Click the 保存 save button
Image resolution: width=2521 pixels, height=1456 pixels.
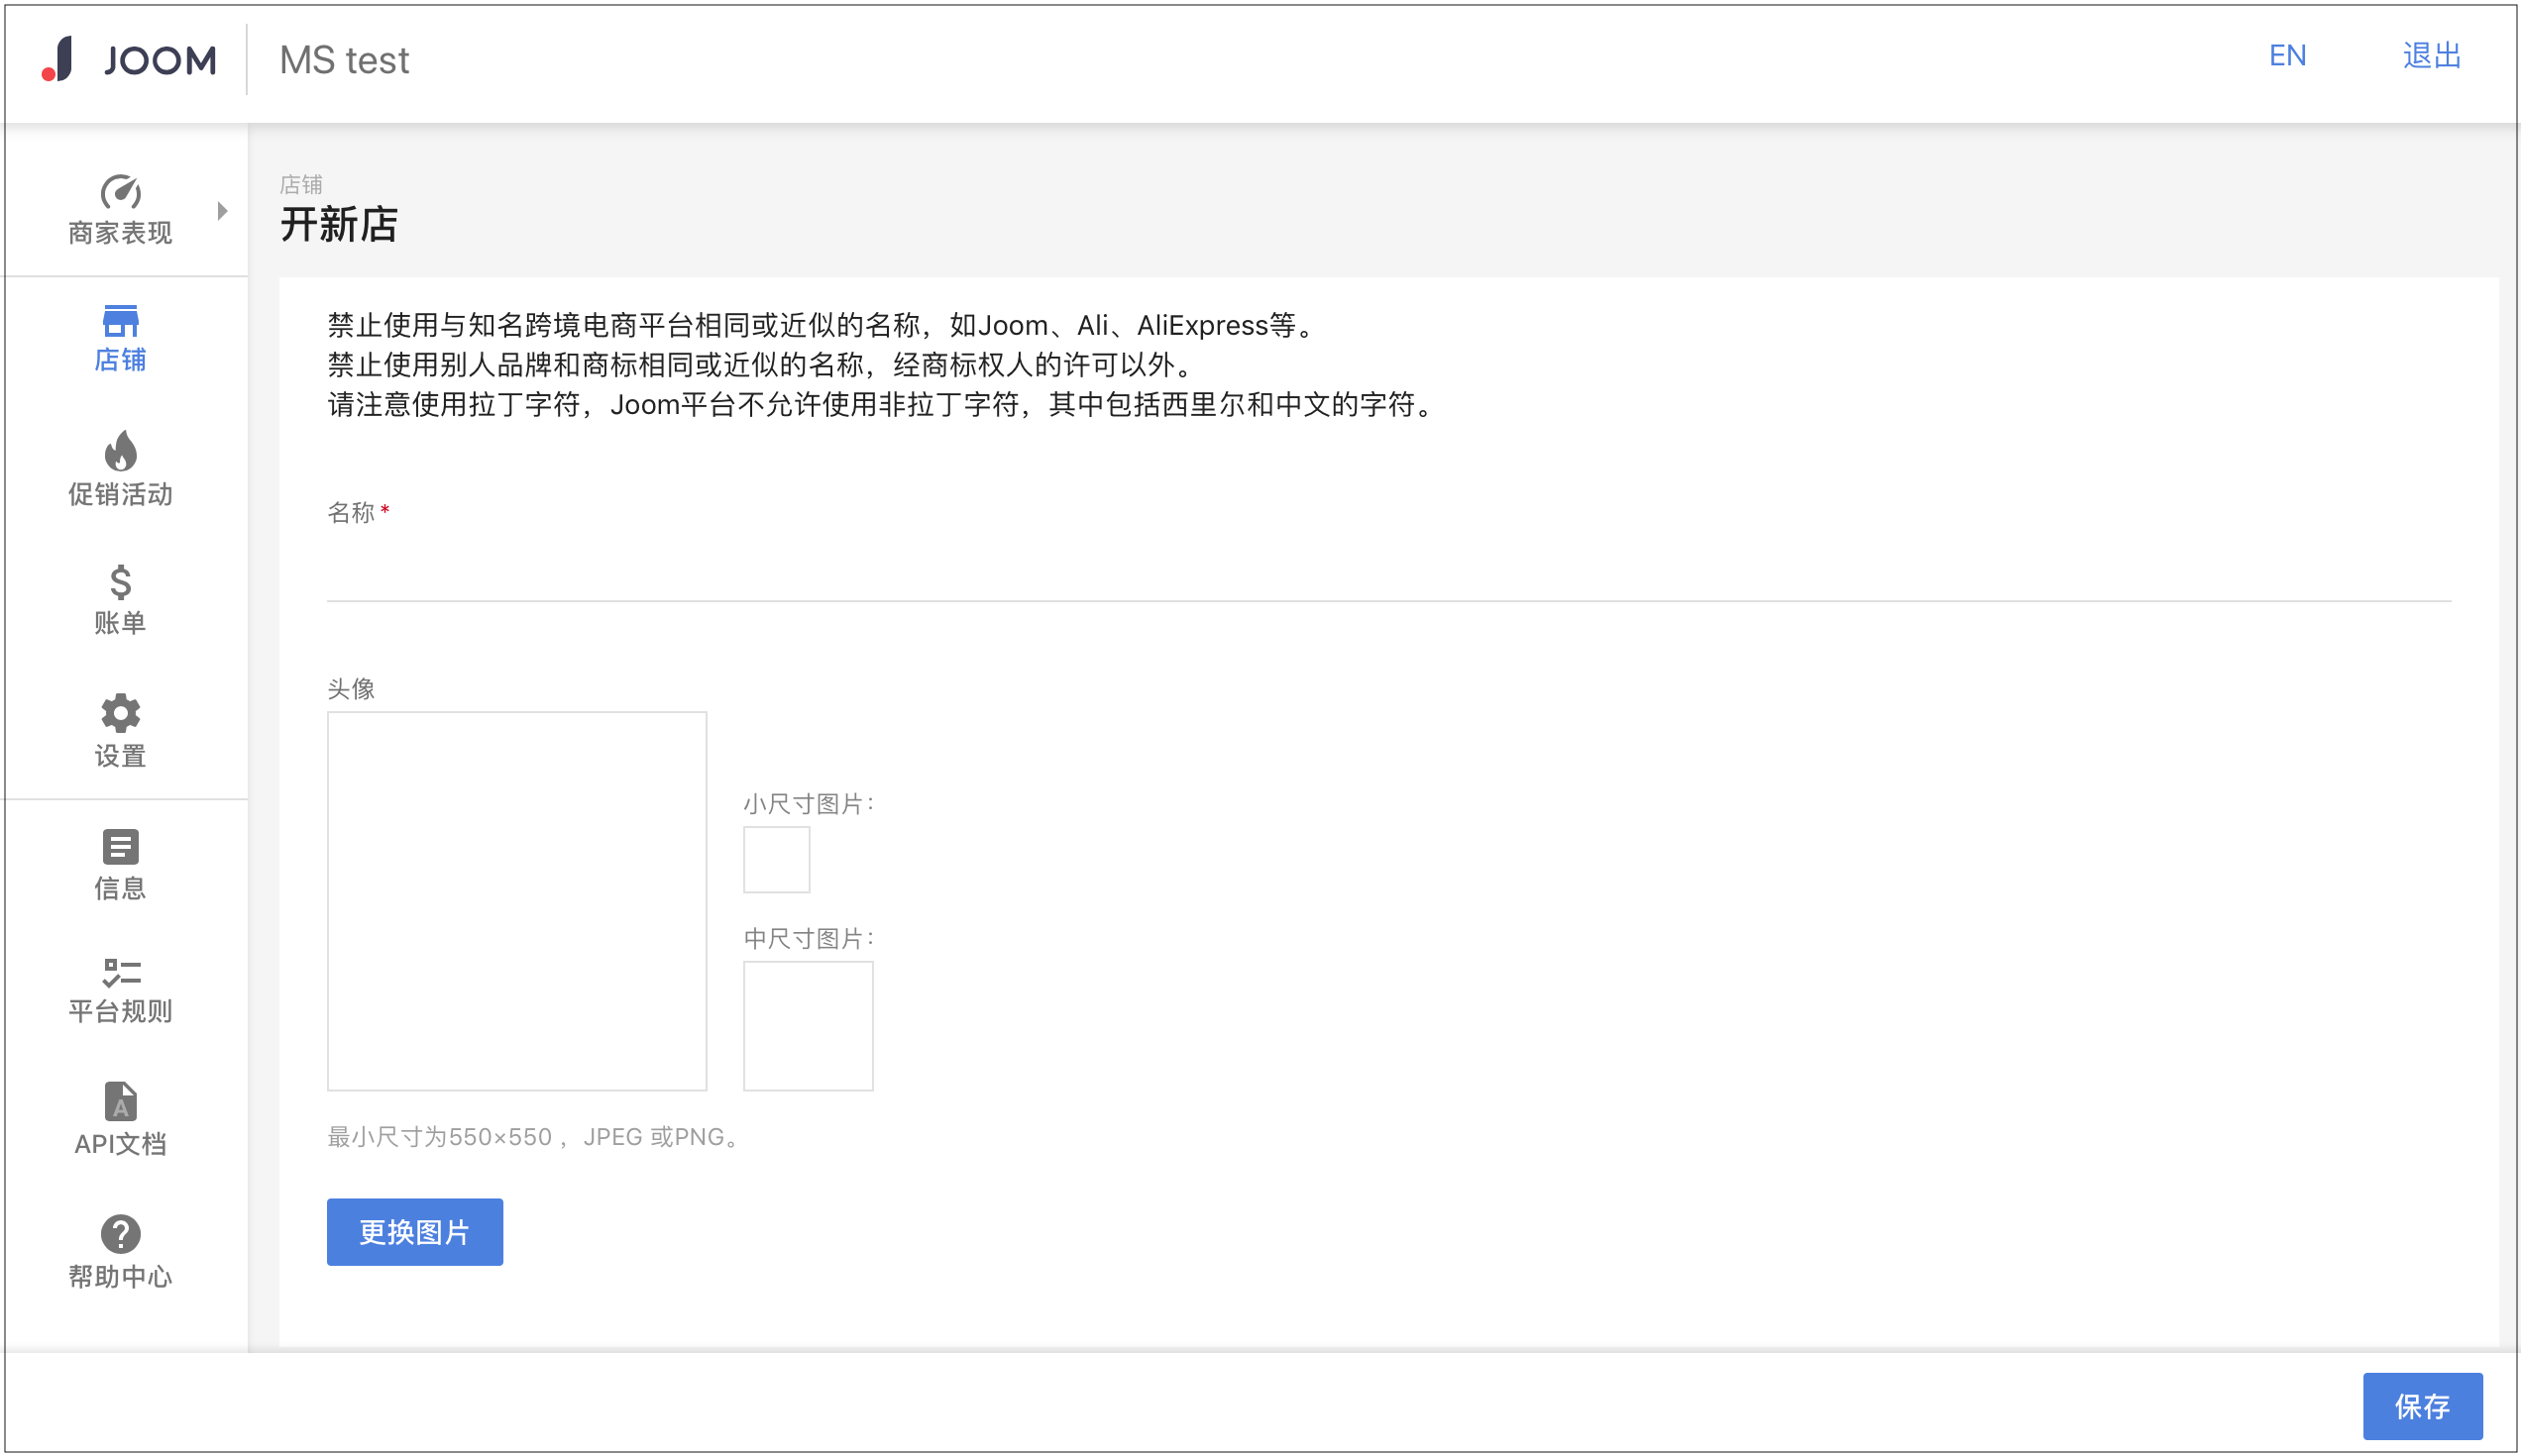[2422, 1406]
